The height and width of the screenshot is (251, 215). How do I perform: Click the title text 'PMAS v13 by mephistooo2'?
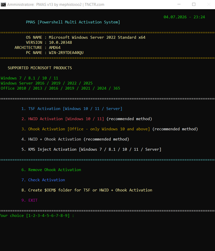point(59,5)
